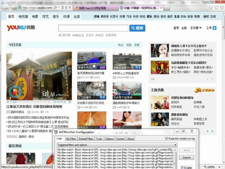Focus the URL field showing www.youku.com
This screenshot has height=169, width=225.
[x=37, y=8]
